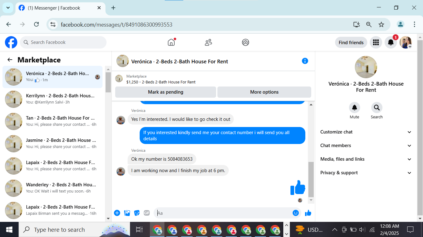Open the Groups icon in top navigation
Viewport: 423px width, 237px height.
(246, 42)
